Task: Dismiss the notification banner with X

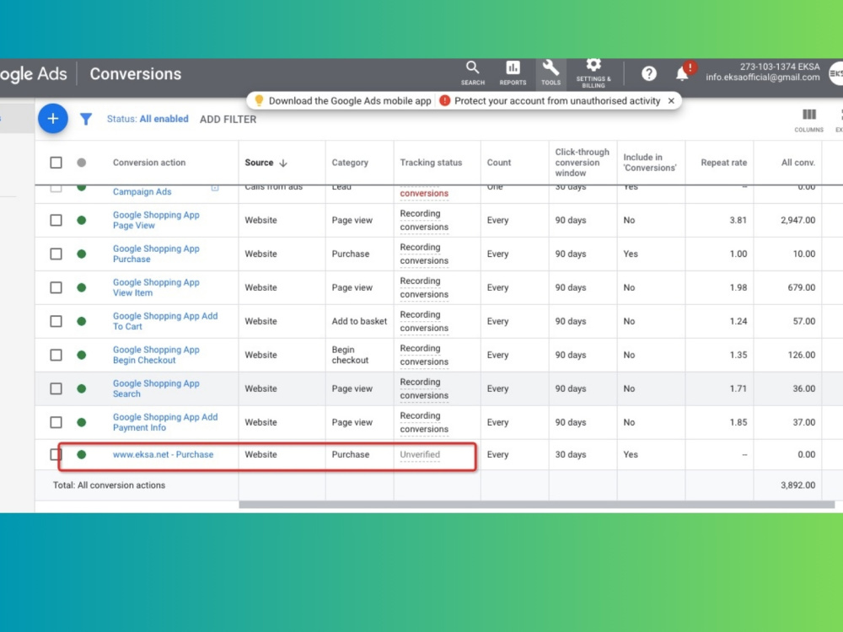Action: click(x=671, y=100)
